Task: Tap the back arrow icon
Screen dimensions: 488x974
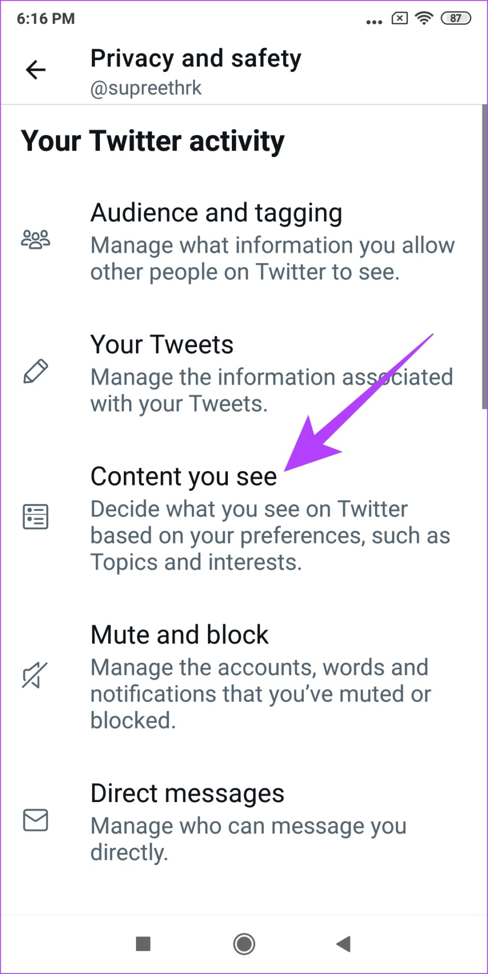Action: pyautogui.click(x=36, y=69)
